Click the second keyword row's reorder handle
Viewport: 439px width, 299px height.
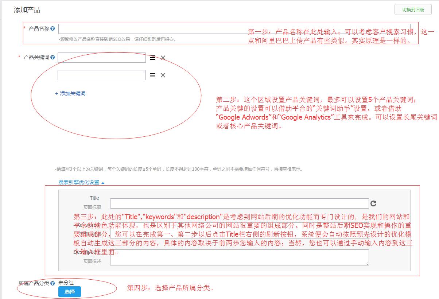click(x=153, y=75)
